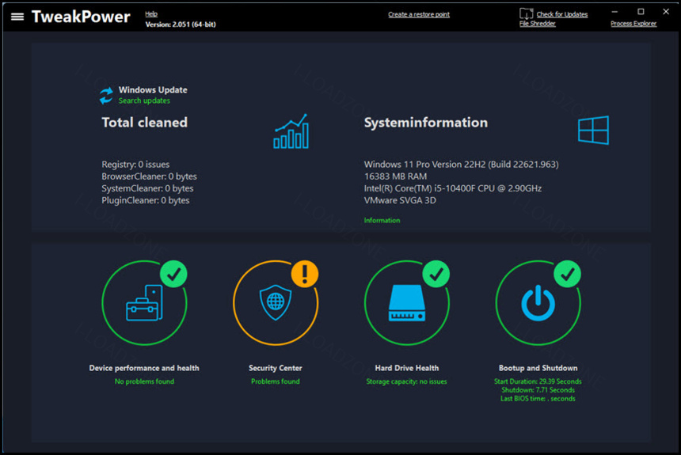681x455 pixels.
Task: Click the update download icon beside Check for Updates
Action: pos(526,14)
